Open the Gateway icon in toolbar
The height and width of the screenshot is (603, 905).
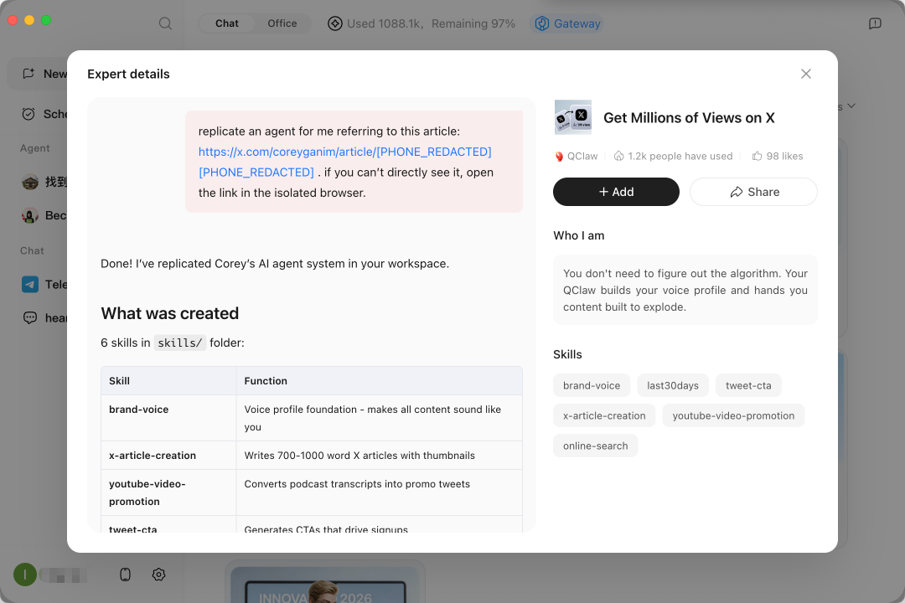542,23
